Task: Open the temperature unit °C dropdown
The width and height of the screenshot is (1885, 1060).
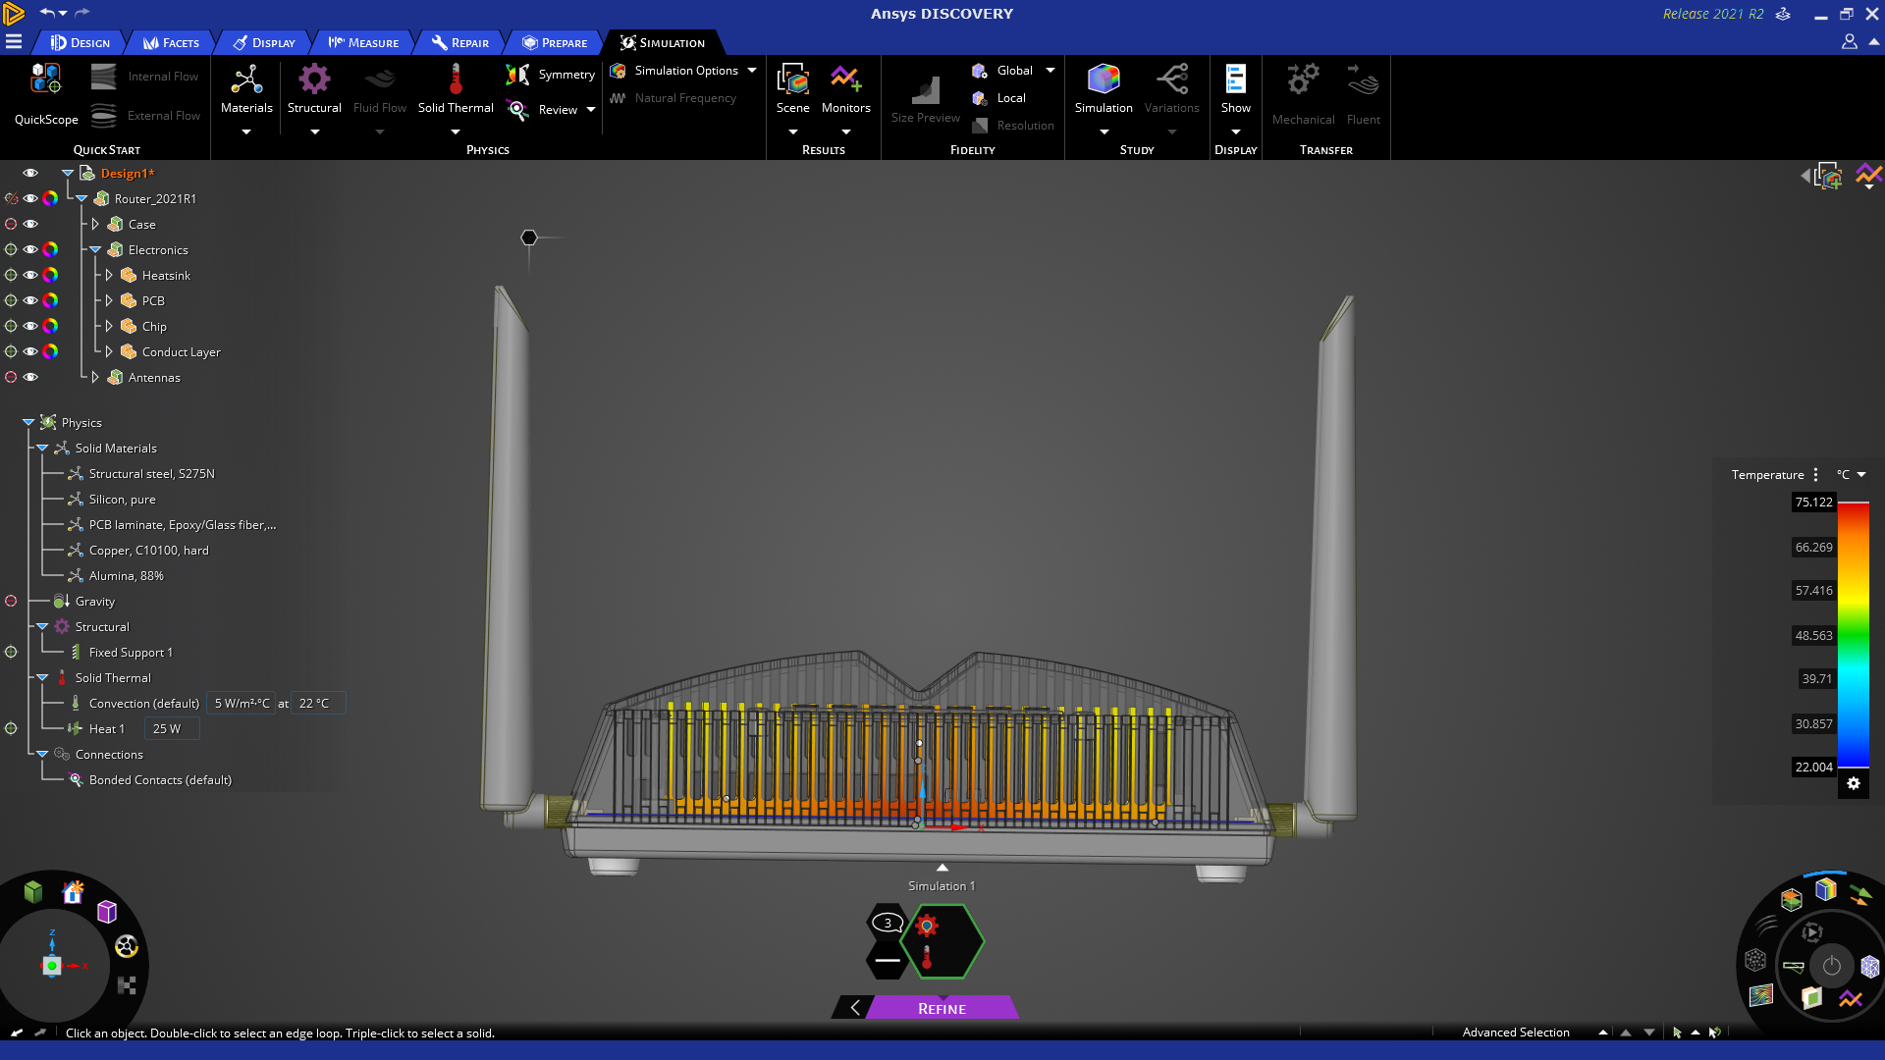Action: (1852, 475)
